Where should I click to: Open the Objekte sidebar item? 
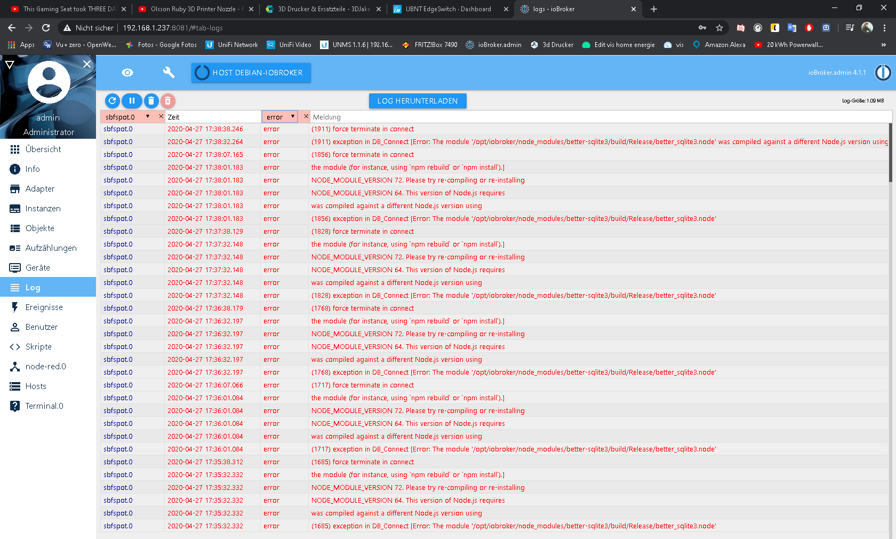pos(48,228)
